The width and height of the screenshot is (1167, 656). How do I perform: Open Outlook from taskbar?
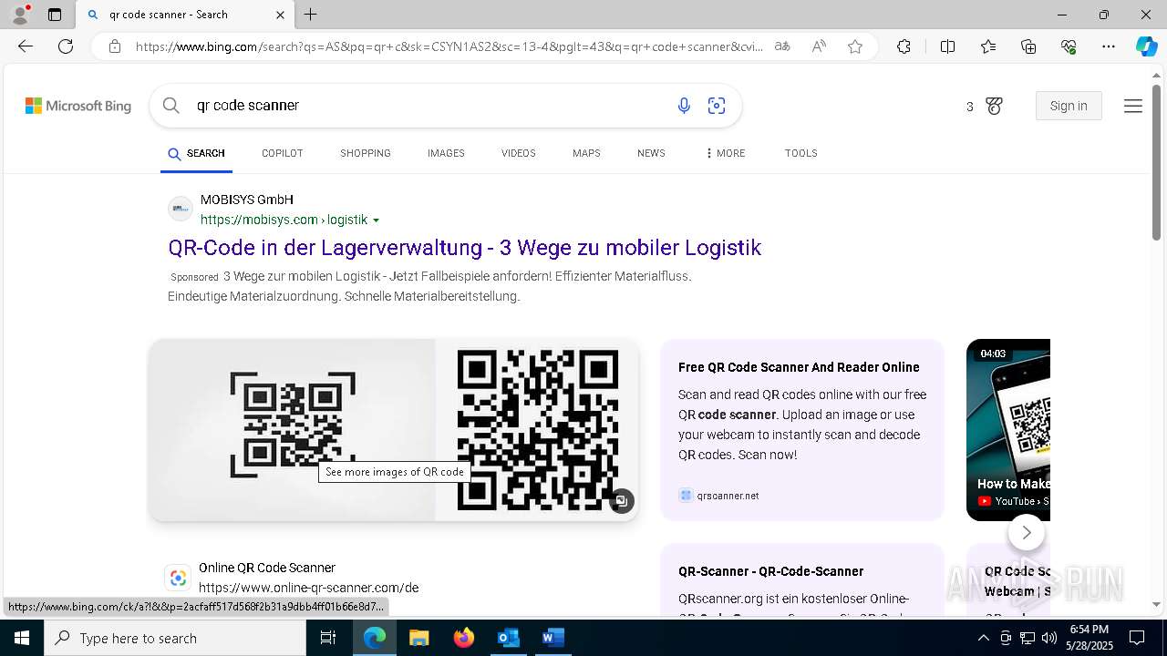point(509,638)
